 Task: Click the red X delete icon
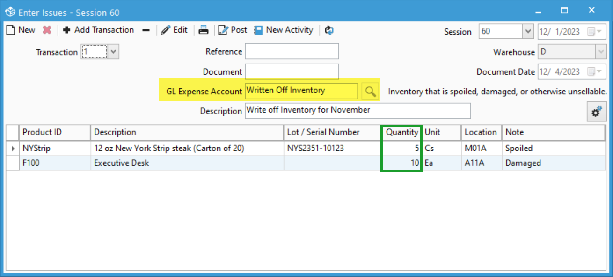point(47,30)
